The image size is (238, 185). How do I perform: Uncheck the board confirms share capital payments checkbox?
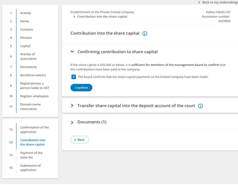[73, 77]
